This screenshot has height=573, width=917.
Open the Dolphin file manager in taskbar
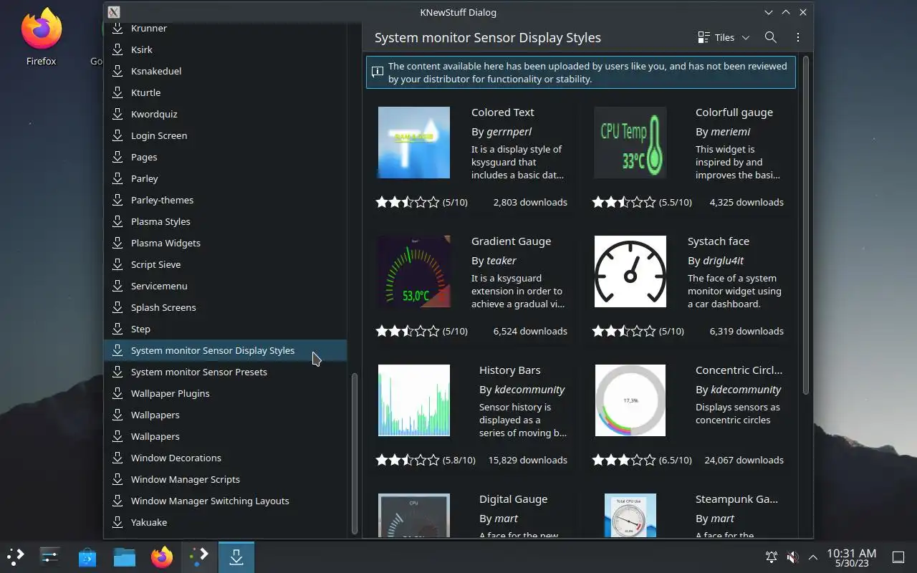(x=125, y=556)
